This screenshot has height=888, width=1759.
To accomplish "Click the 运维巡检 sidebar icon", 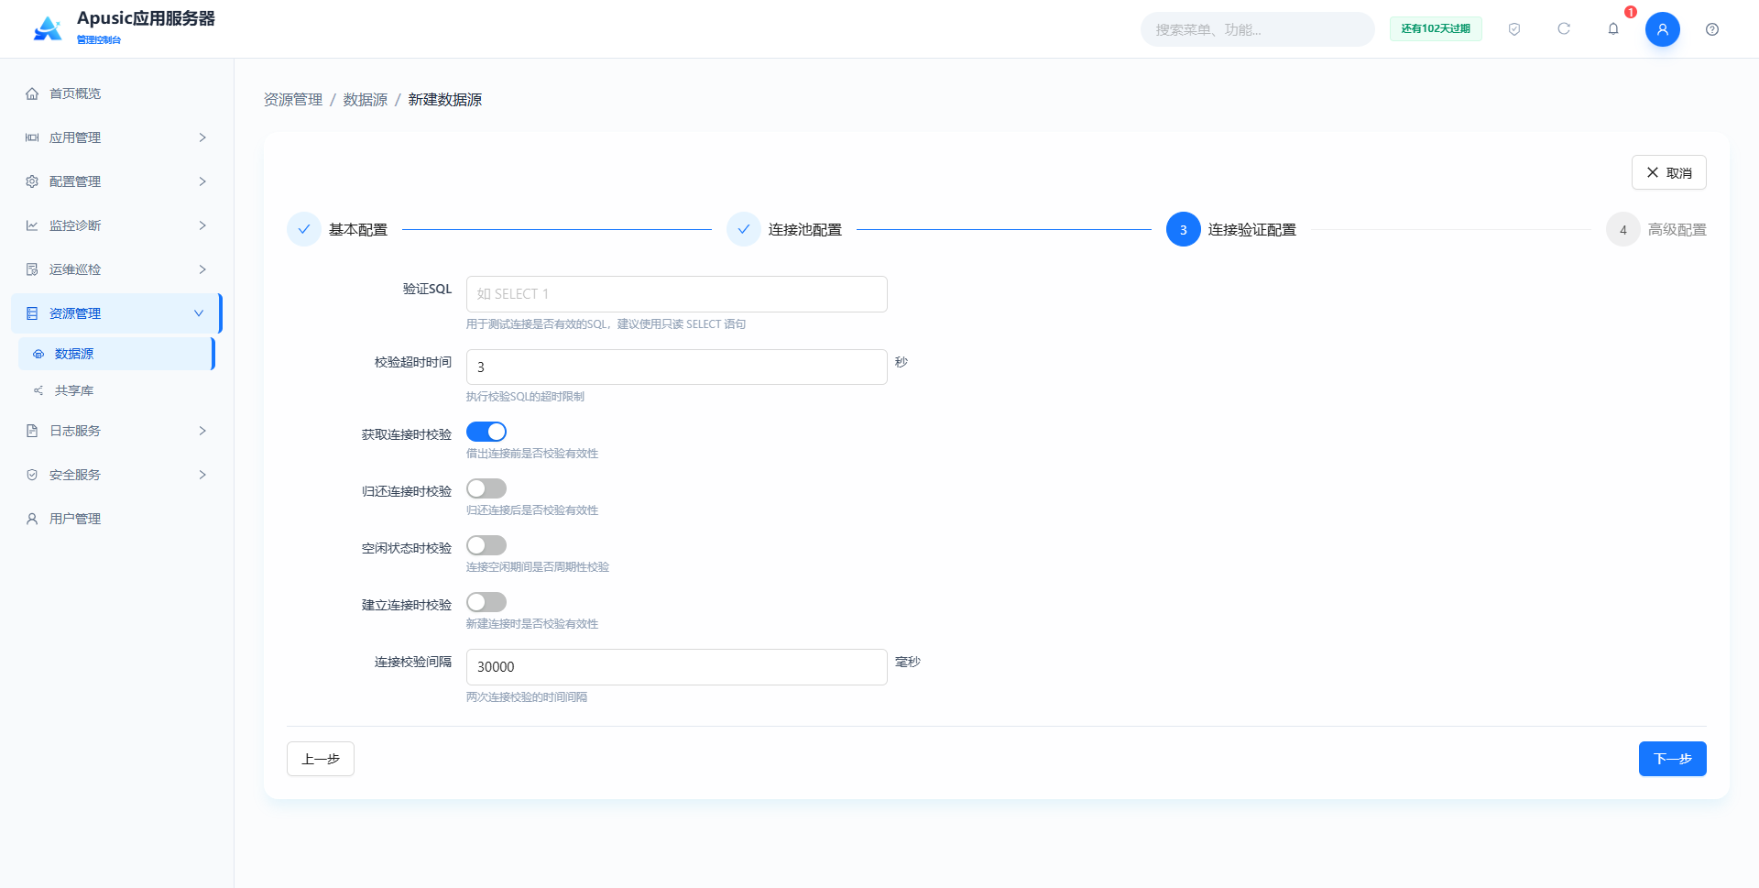I will point(32,269).
